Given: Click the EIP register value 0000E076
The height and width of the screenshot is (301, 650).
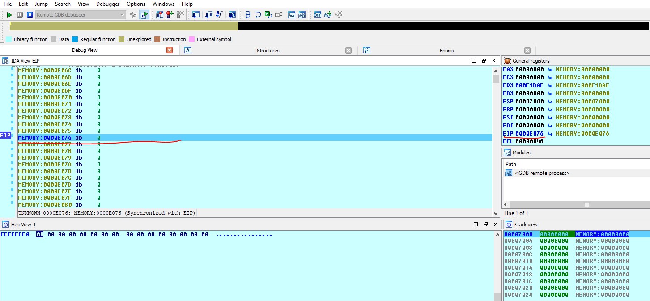Looking at the screenshot, I should 529,134.
